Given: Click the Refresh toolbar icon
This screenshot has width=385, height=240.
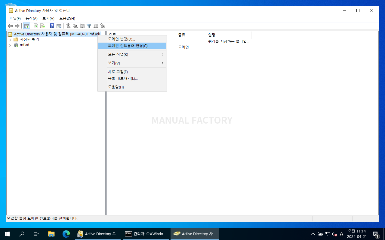Looking at the screenshot, I should pos(36,26).
